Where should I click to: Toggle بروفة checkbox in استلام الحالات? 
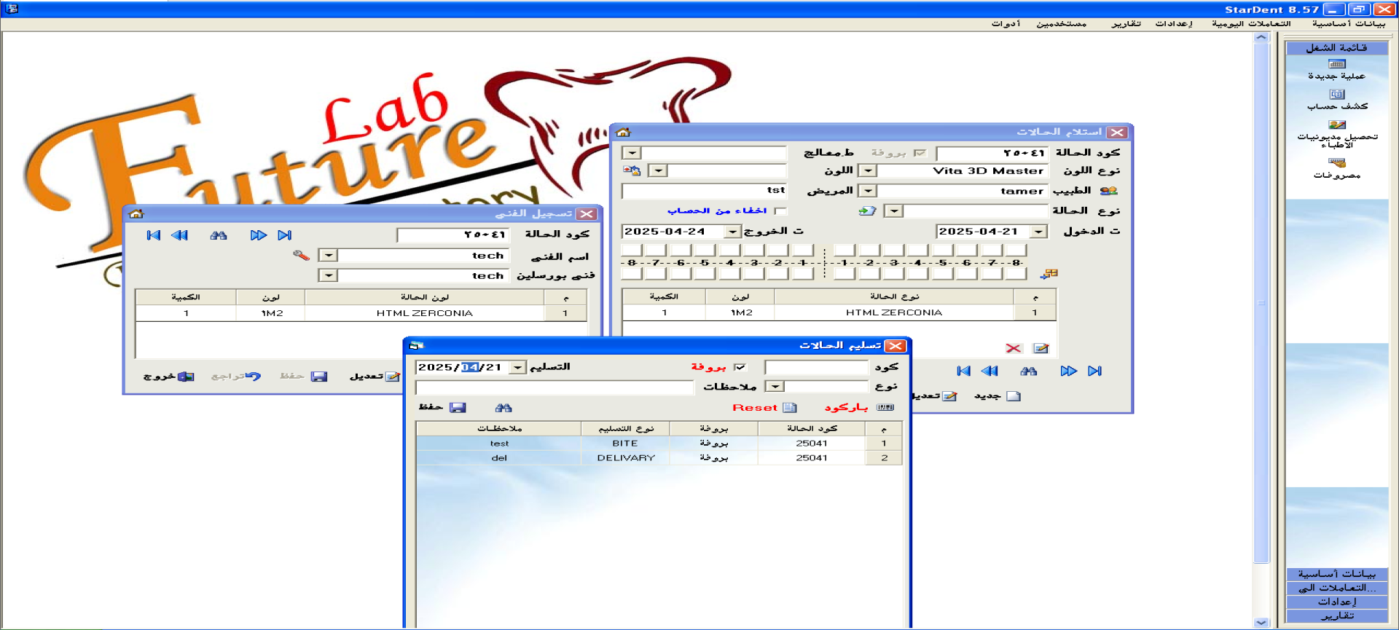(x=920, y=153)
